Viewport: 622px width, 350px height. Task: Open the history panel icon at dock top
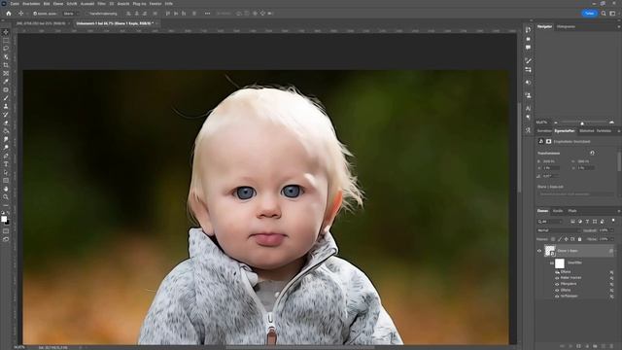click(x=528, y=30)
